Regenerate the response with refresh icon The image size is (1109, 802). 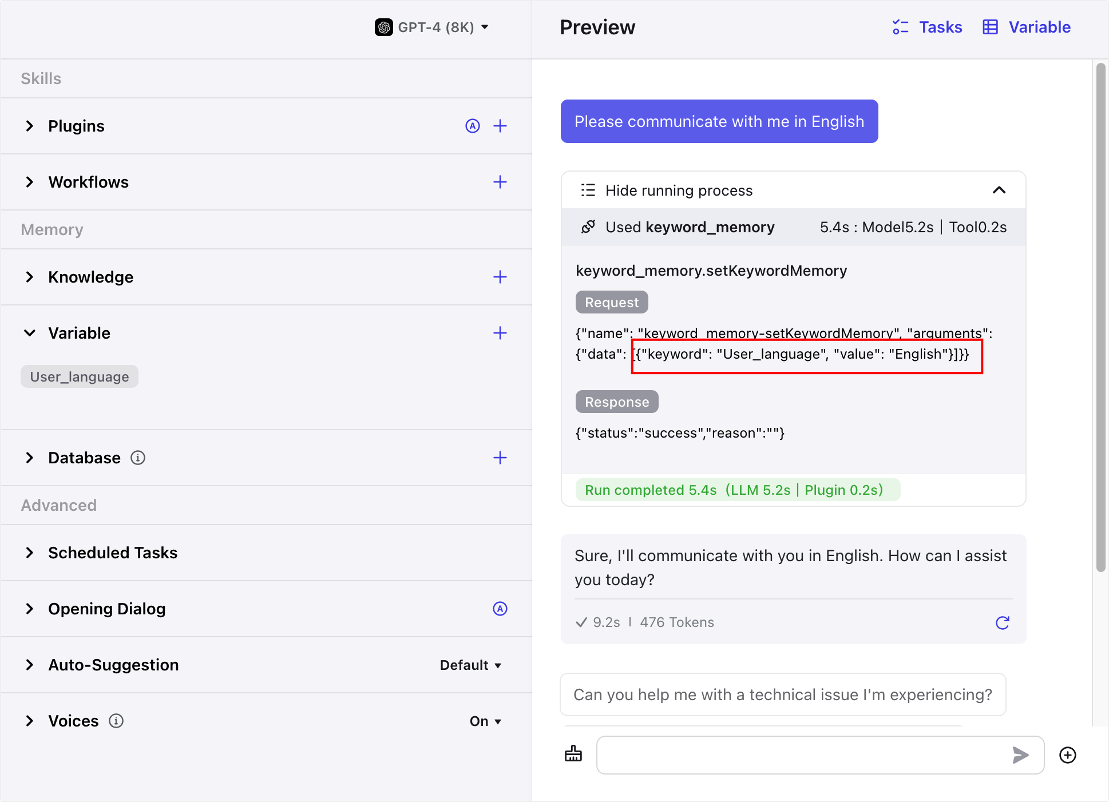(x=1003, y=622)
